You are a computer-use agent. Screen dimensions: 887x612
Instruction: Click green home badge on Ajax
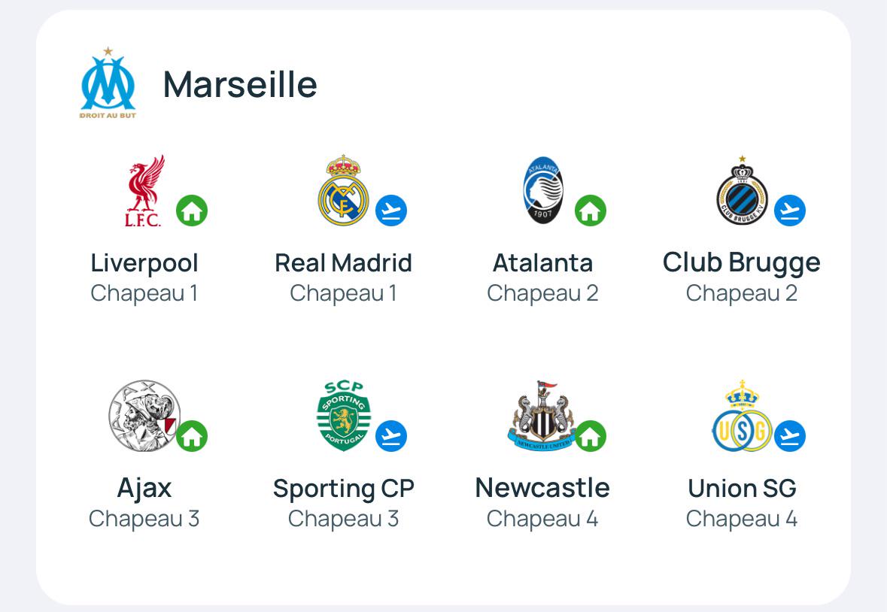tap(192, 435)
